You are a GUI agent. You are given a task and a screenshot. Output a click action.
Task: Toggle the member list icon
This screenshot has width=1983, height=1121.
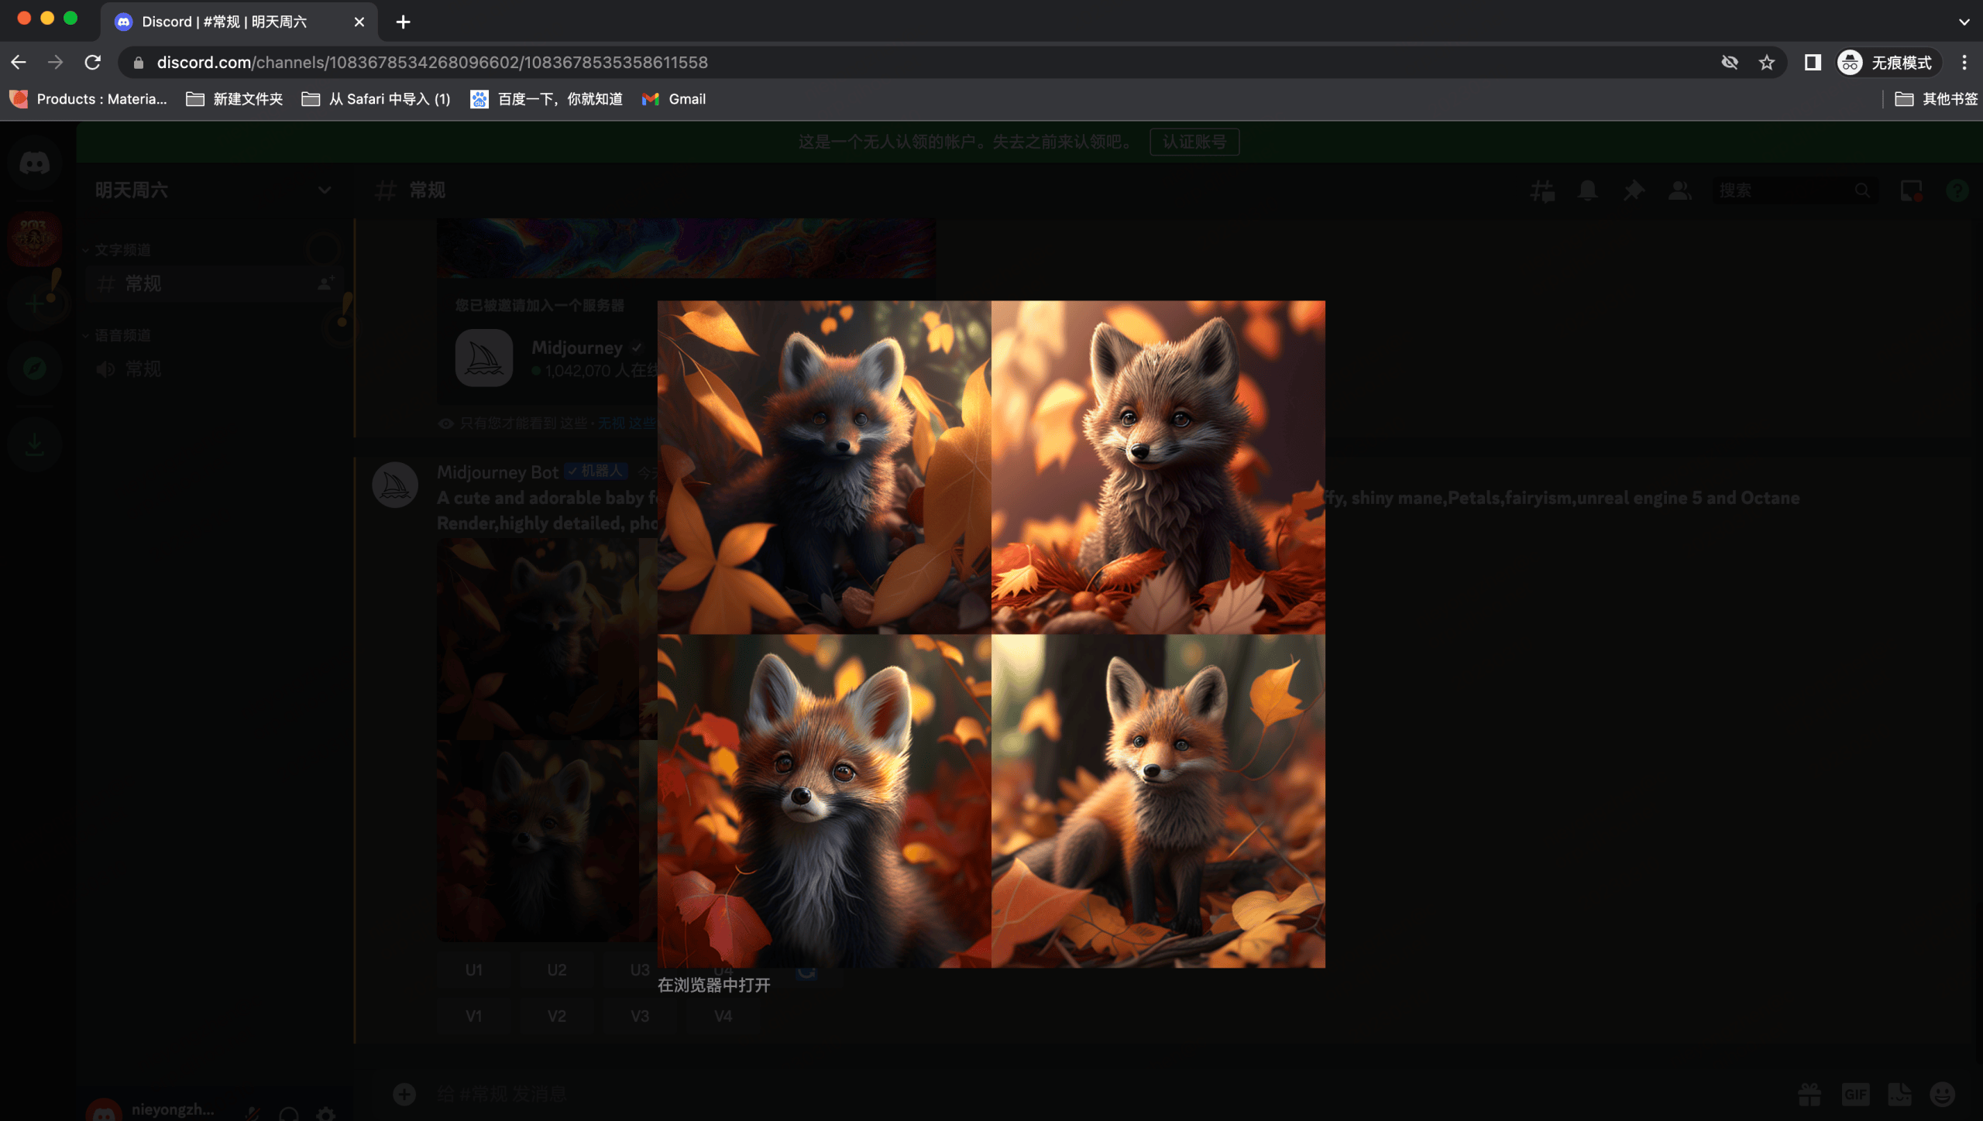[1679, 190]
